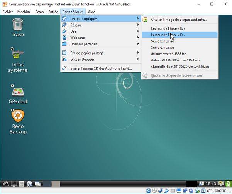
Task: Click the keyboard capture arrow icon
Action: [x=203, y=191]
